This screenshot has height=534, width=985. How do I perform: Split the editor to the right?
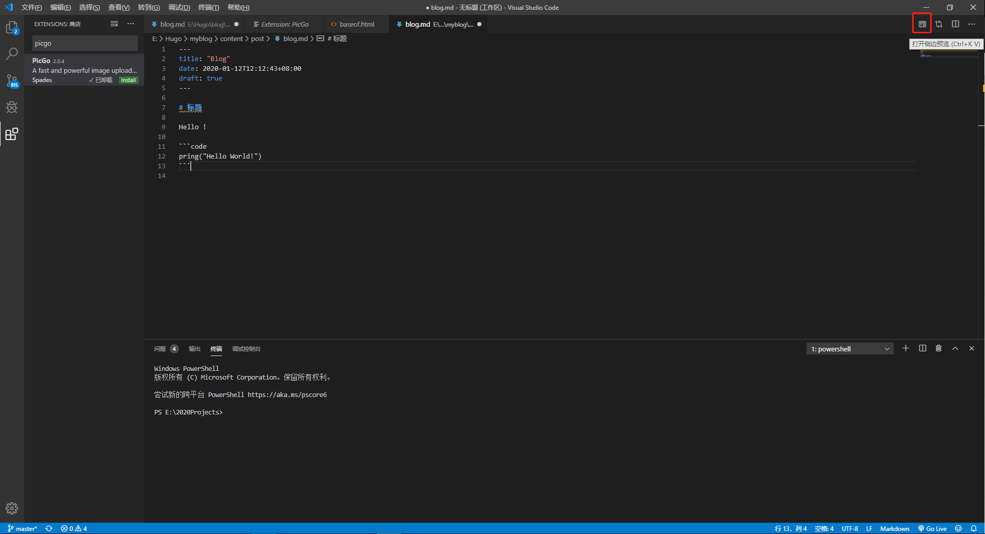pos(955,24)
